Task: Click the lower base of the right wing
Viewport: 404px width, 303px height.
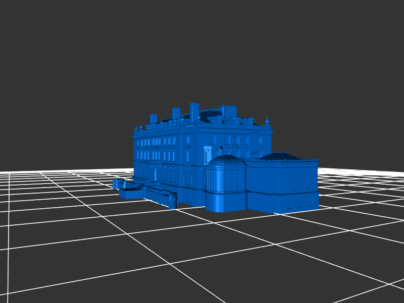Action: point(282,202)
